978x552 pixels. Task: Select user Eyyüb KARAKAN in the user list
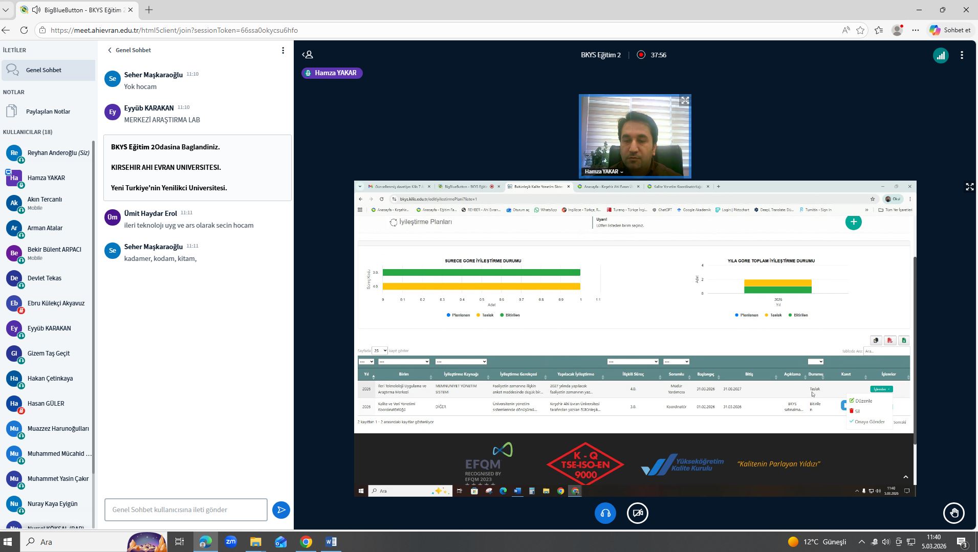coord(48,328)
